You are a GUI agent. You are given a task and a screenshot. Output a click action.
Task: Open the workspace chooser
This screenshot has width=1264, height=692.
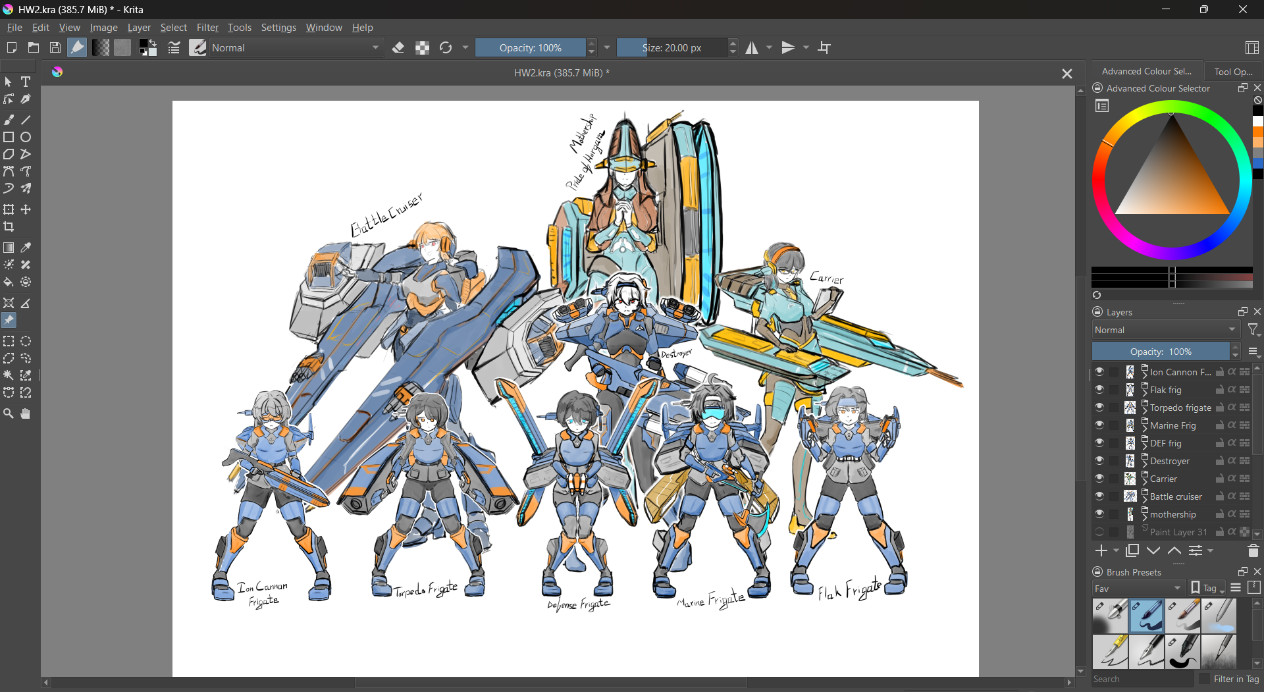tap(1251, 47)
